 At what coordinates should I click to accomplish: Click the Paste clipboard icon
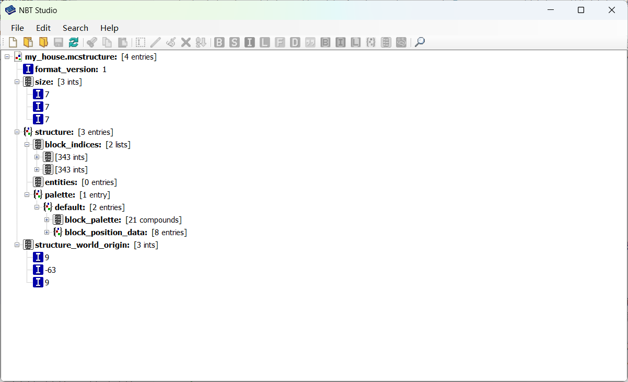122,42
